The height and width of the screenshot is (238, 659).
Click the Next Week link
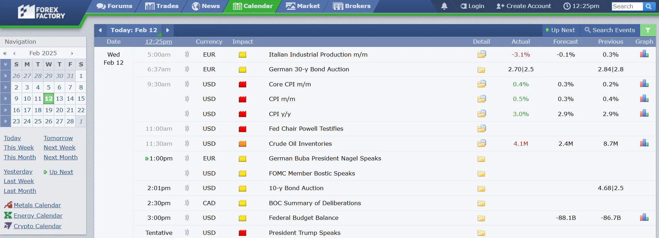click(60, 147)
